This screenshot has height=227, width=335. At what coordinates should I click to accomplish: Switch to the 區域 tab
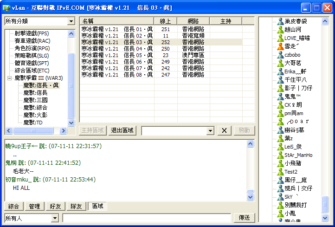97,206
